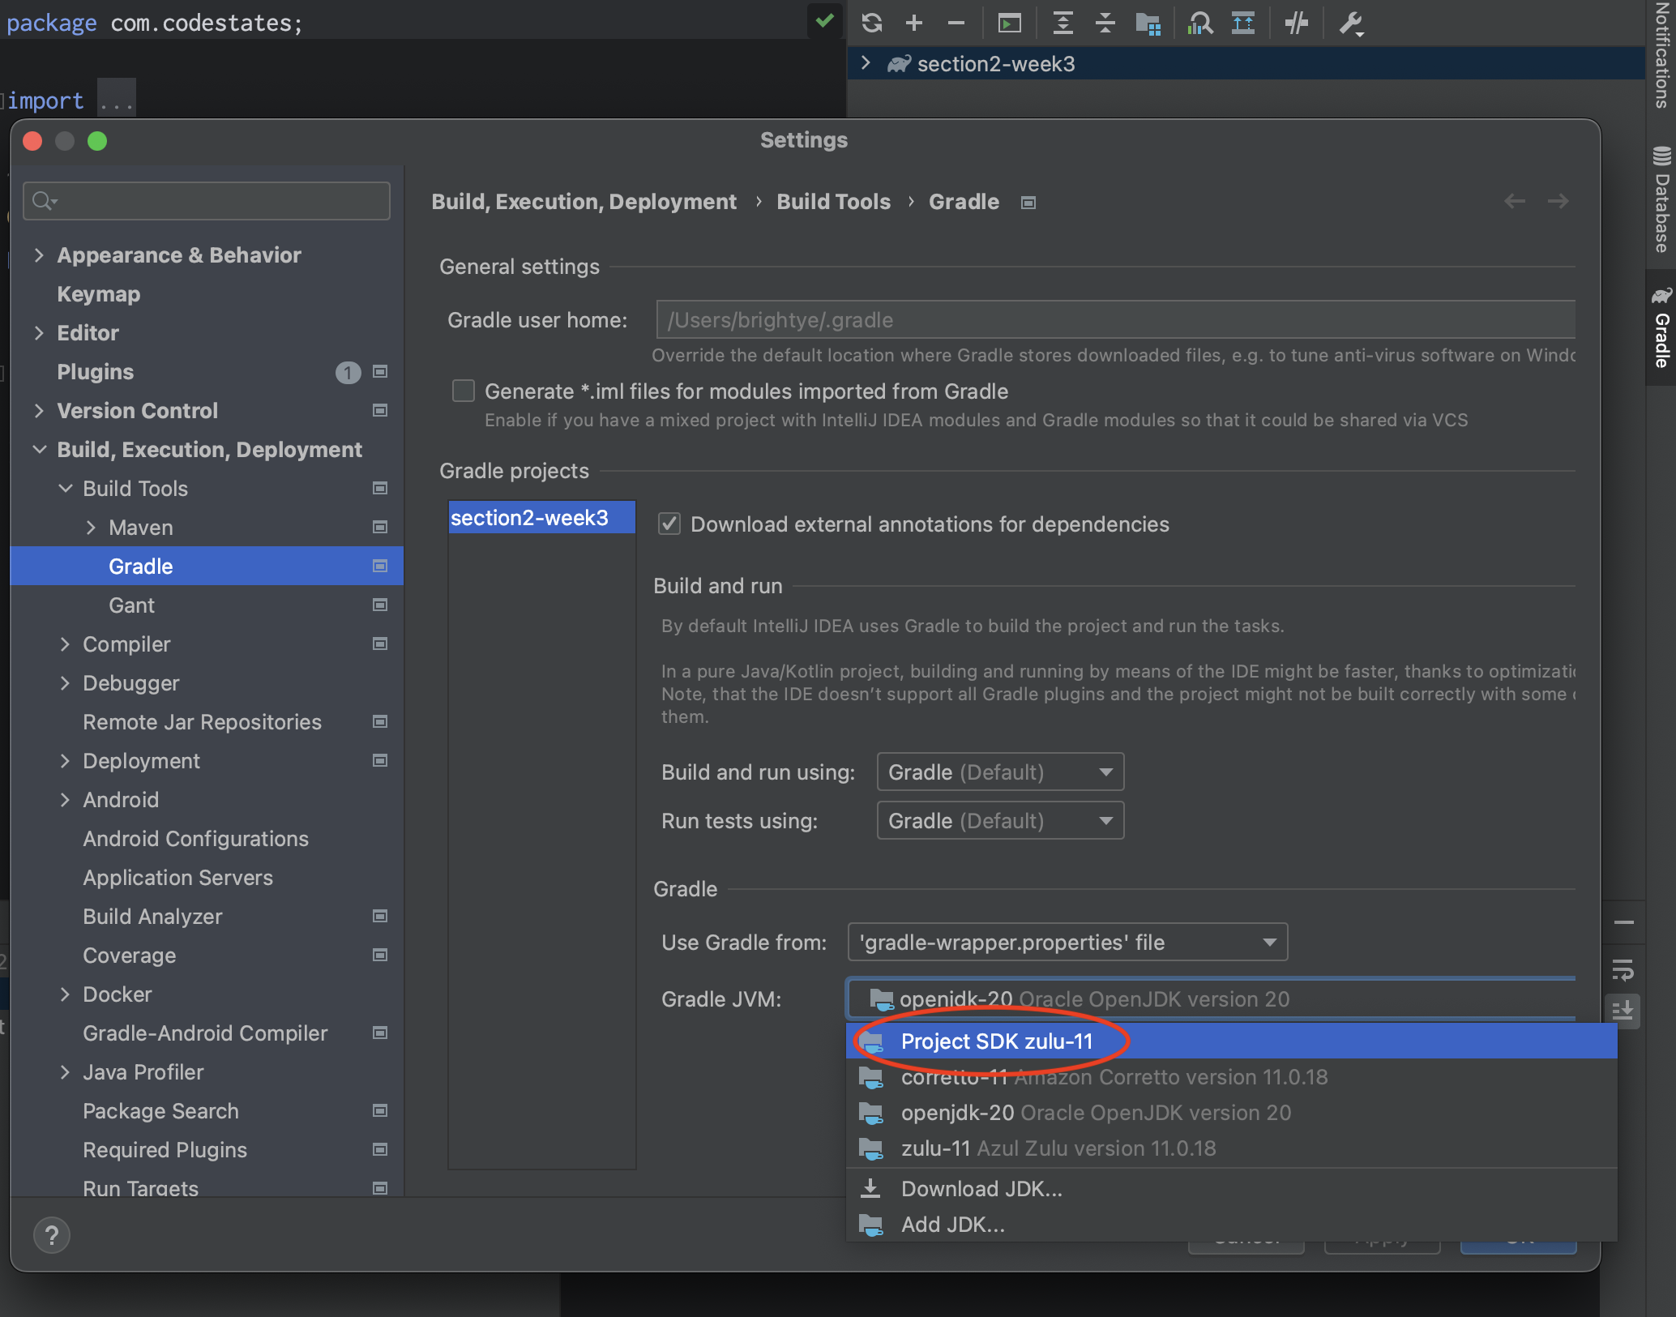Open the Use Gradle from dropdown
The height and width of the screenshot is (1317, 1676).
click(1067, 942)
